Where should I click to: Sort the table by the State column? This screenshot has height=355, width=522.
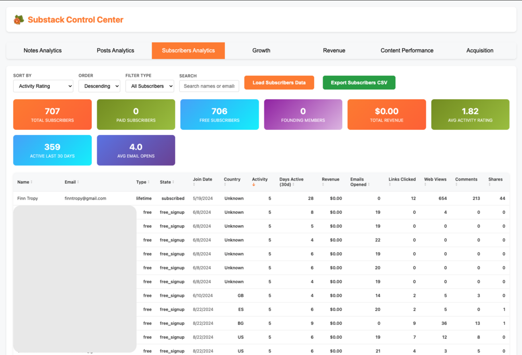(x=167, y=182)
